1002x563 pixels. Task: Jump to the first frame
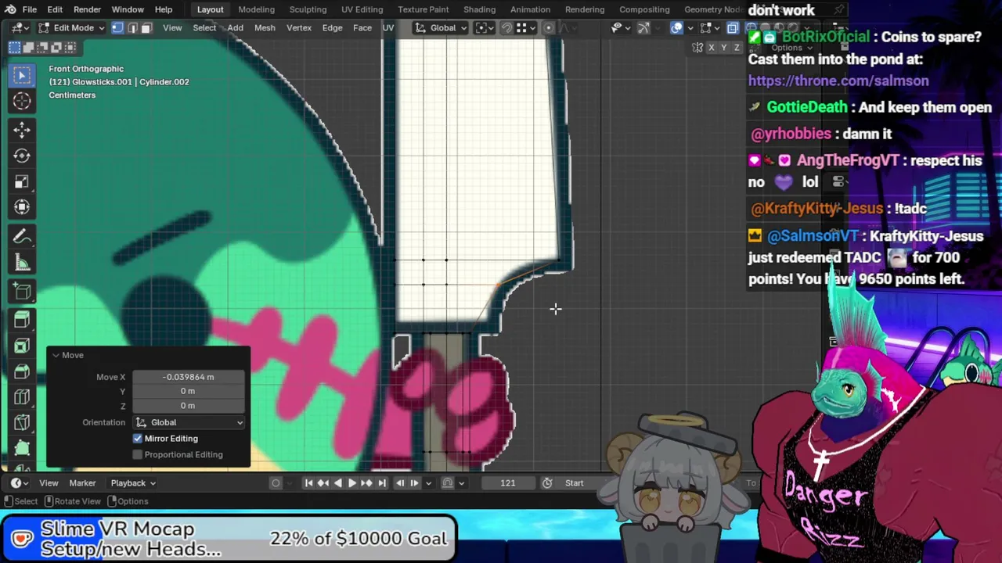(308, 483)
